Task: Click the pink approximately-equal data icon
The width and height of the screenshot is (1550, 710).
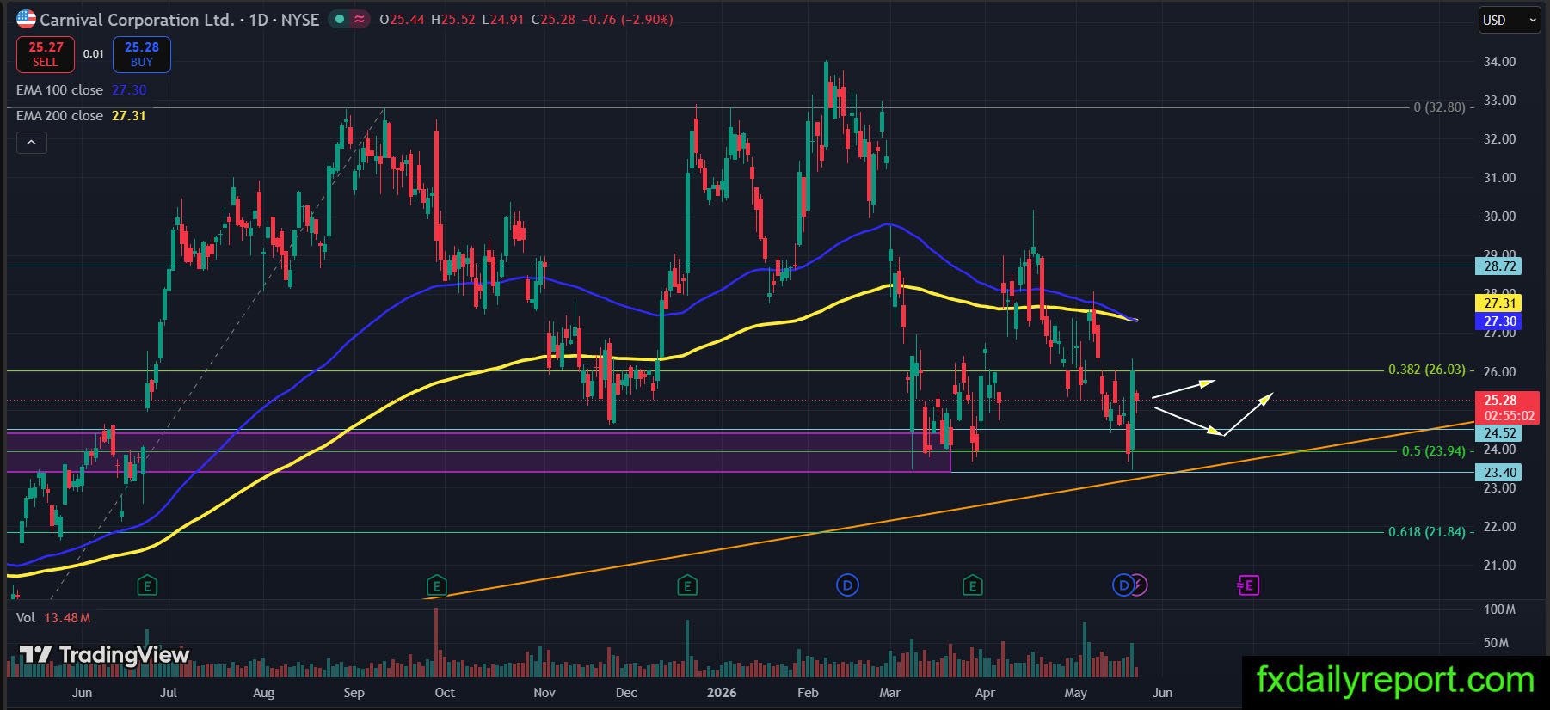Action: coord(360,19)
